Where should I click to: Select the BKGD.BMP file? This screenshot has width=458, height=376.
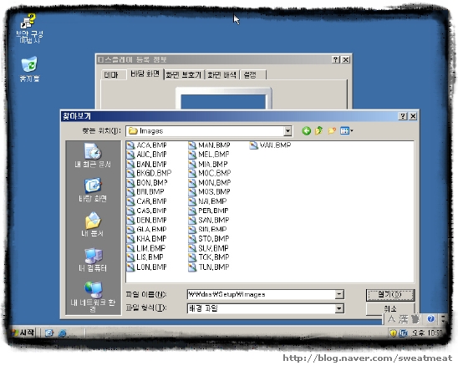(x=150, y=173)
